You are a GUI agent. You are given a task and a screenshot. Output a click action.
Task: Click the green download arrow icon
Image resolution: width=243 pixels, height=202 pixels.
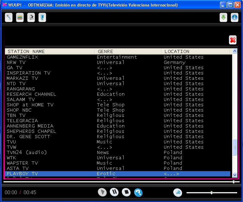223,17
